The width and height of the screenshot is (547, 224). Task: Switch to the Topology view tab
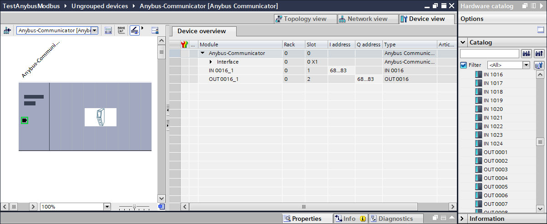(x=301, y=19)
